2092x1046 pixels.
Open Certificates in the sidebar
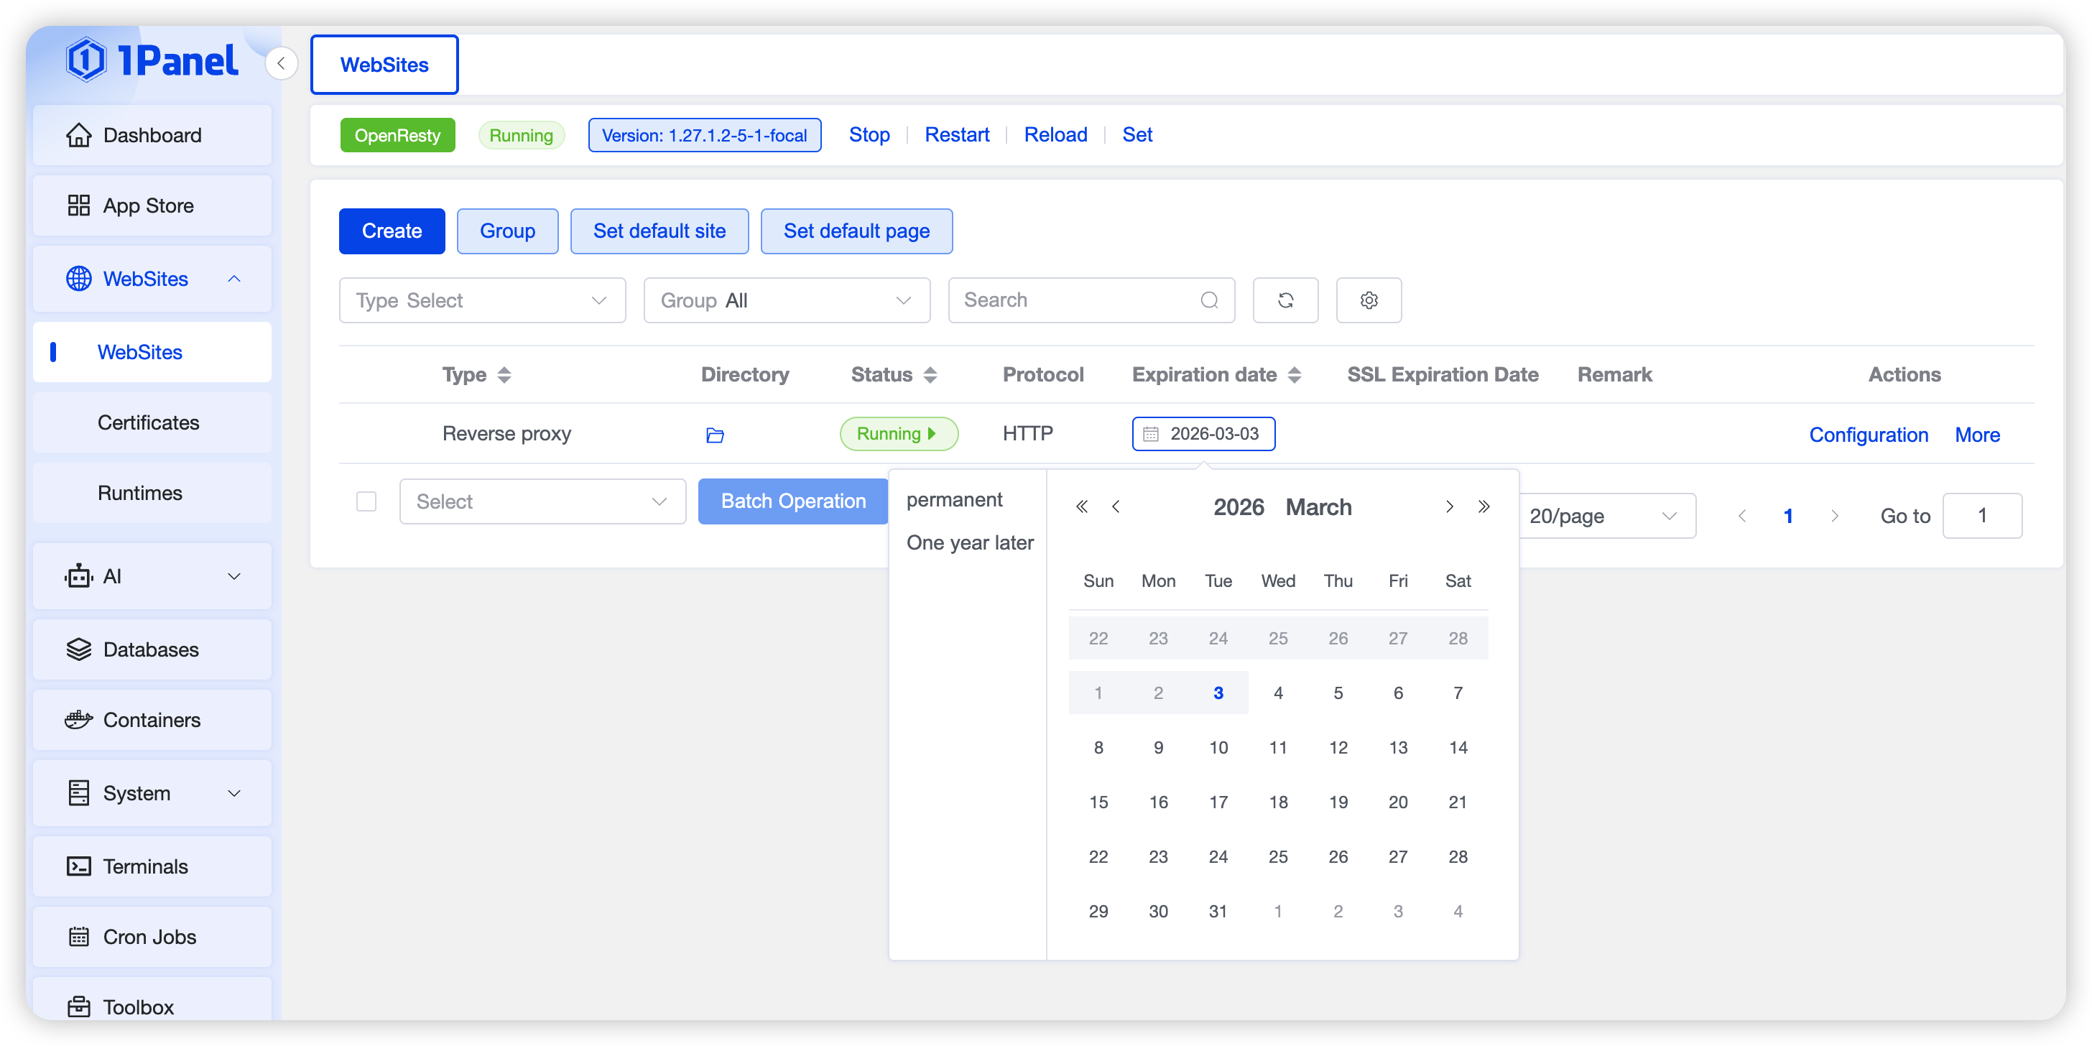[x=148, y=422]
